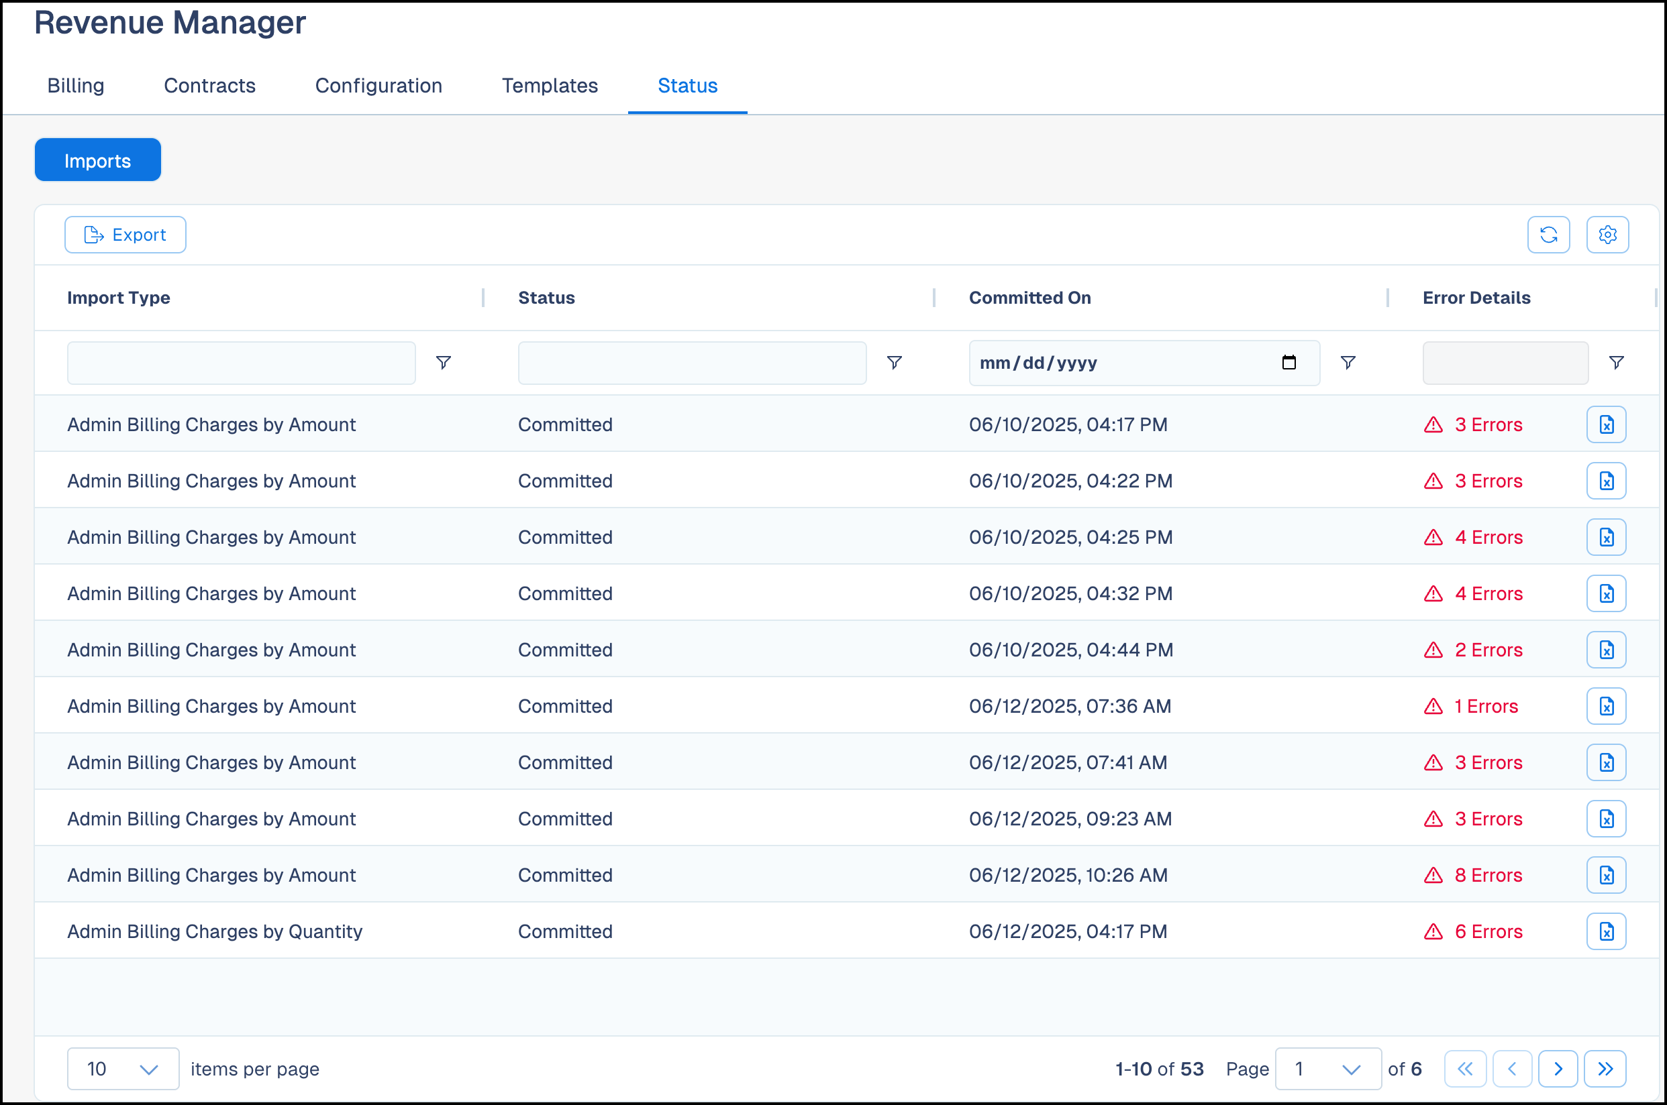The image size is (1667, 1105).
Task: Open items per page dropdown
Action: click(x=123, y=1069)
